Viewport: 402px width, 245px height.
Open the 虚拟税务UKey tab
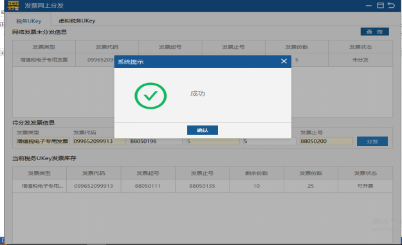coord(77,21)
